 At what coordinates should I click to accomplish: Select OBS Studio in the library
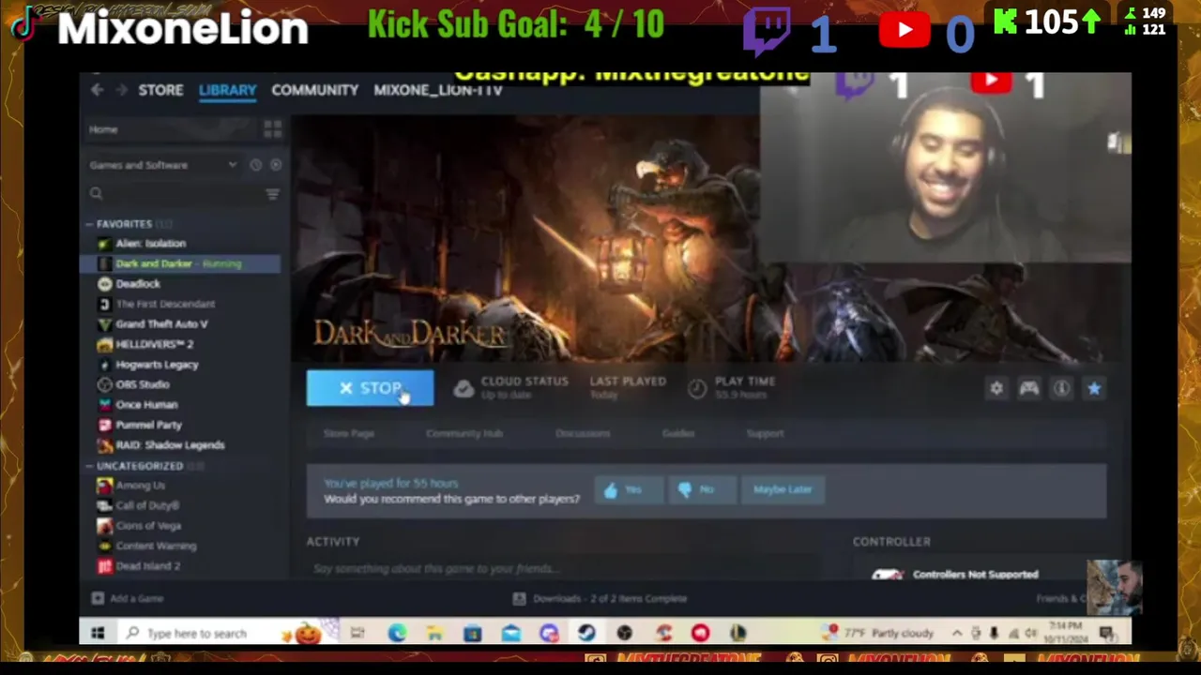point(143,384)
